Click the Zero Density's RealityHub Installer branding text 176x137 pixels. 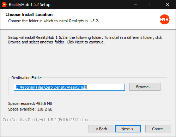pos(47,120)
